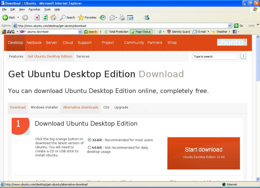This screenshot has height=188, width=260.
Task: Open the address bar dropdown arrow
Action: pos(230,26)
